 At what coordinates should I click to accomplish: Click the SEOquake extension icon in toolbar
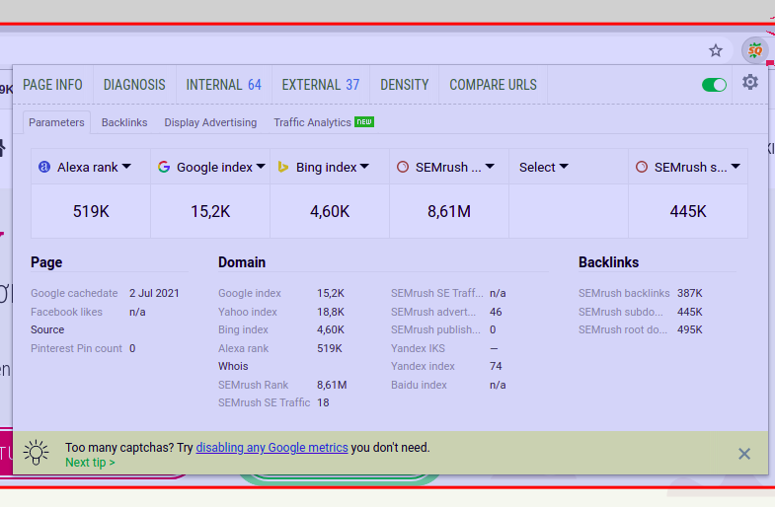pos(754,50)
